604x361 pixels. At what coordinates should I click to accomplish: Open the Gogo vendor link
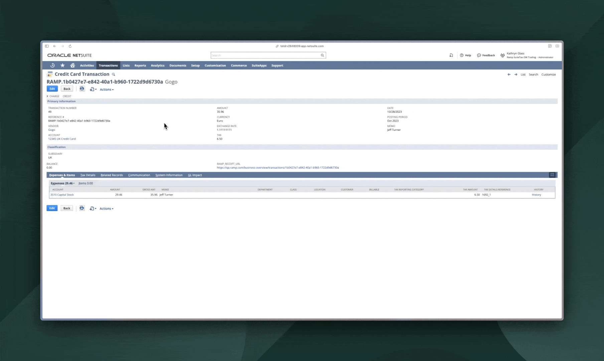[51, 130]
